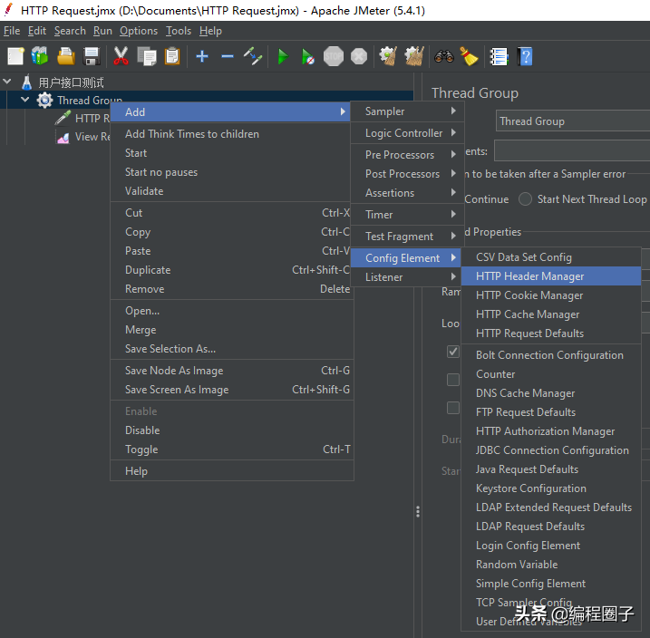The width and height of the screenshot is (650, 638).
Task: Open the Help menu in menu bar
Action: pyautogui.click(x=210, y=31)
